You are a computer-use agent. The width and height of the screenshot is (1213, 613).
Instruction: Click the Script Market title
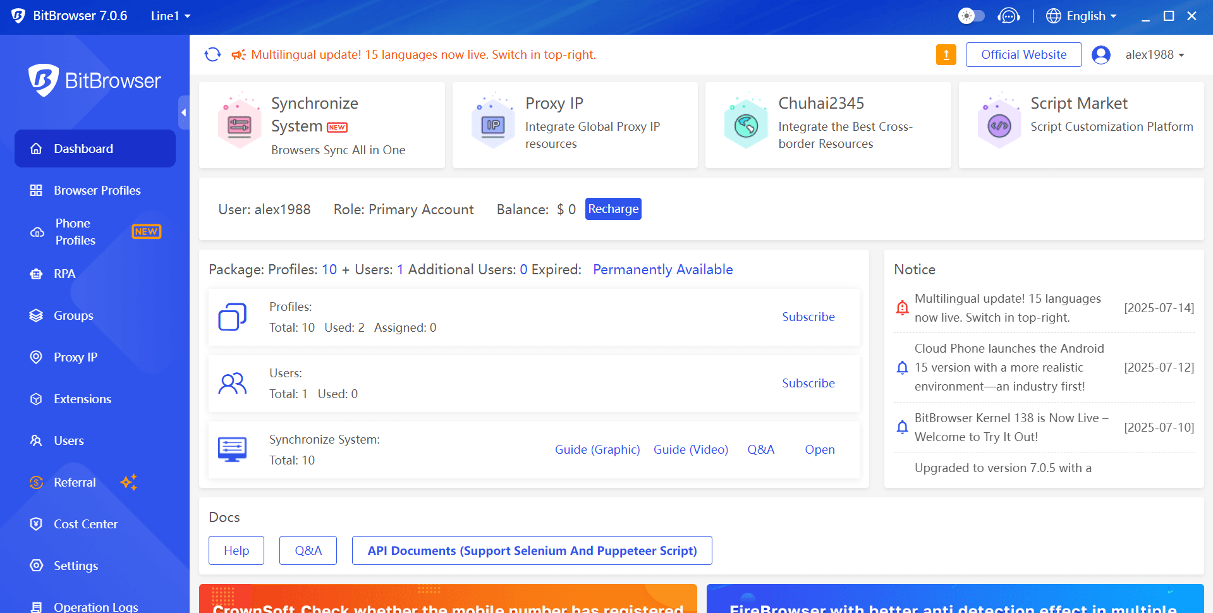(1079, 103)
